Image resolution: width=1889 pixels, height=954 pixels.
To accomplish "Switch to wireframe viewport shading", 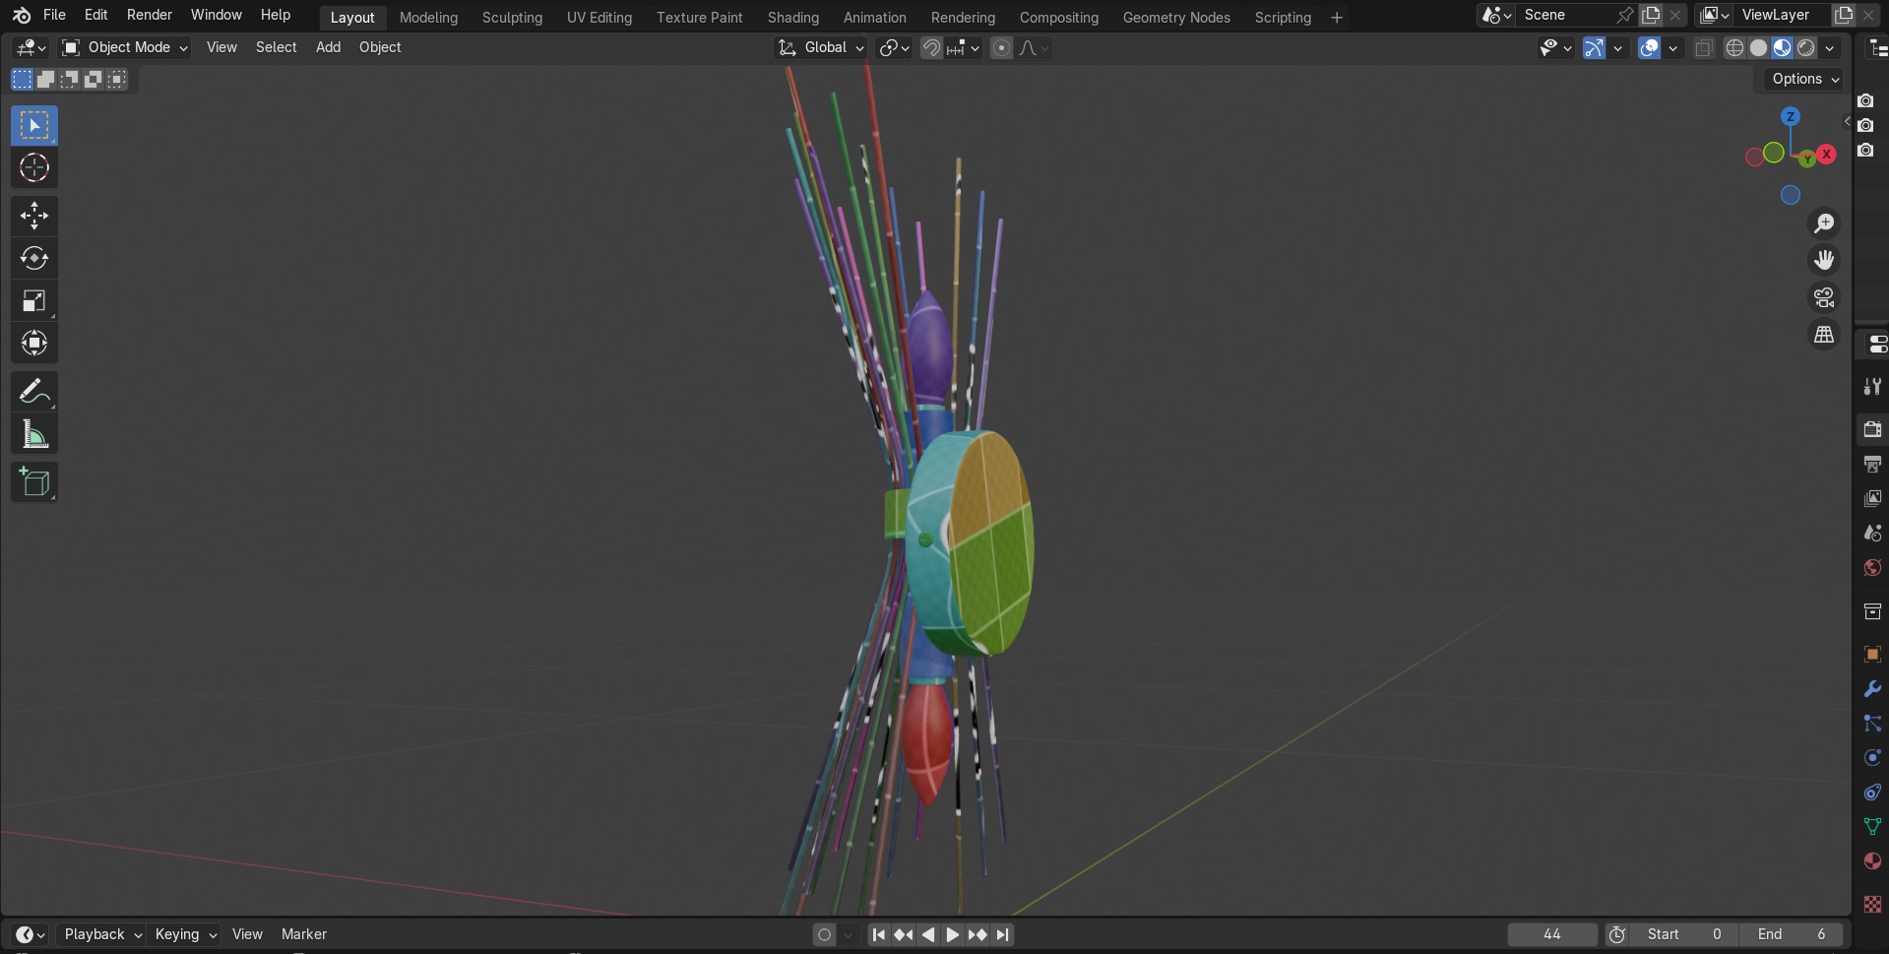I will tap(1735, 47).
